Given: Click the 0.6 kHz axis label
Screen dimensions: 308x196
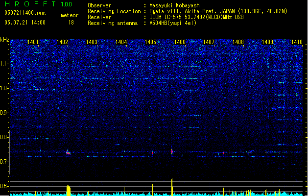Looking at the screenshot, I should [x=4, y=186].
